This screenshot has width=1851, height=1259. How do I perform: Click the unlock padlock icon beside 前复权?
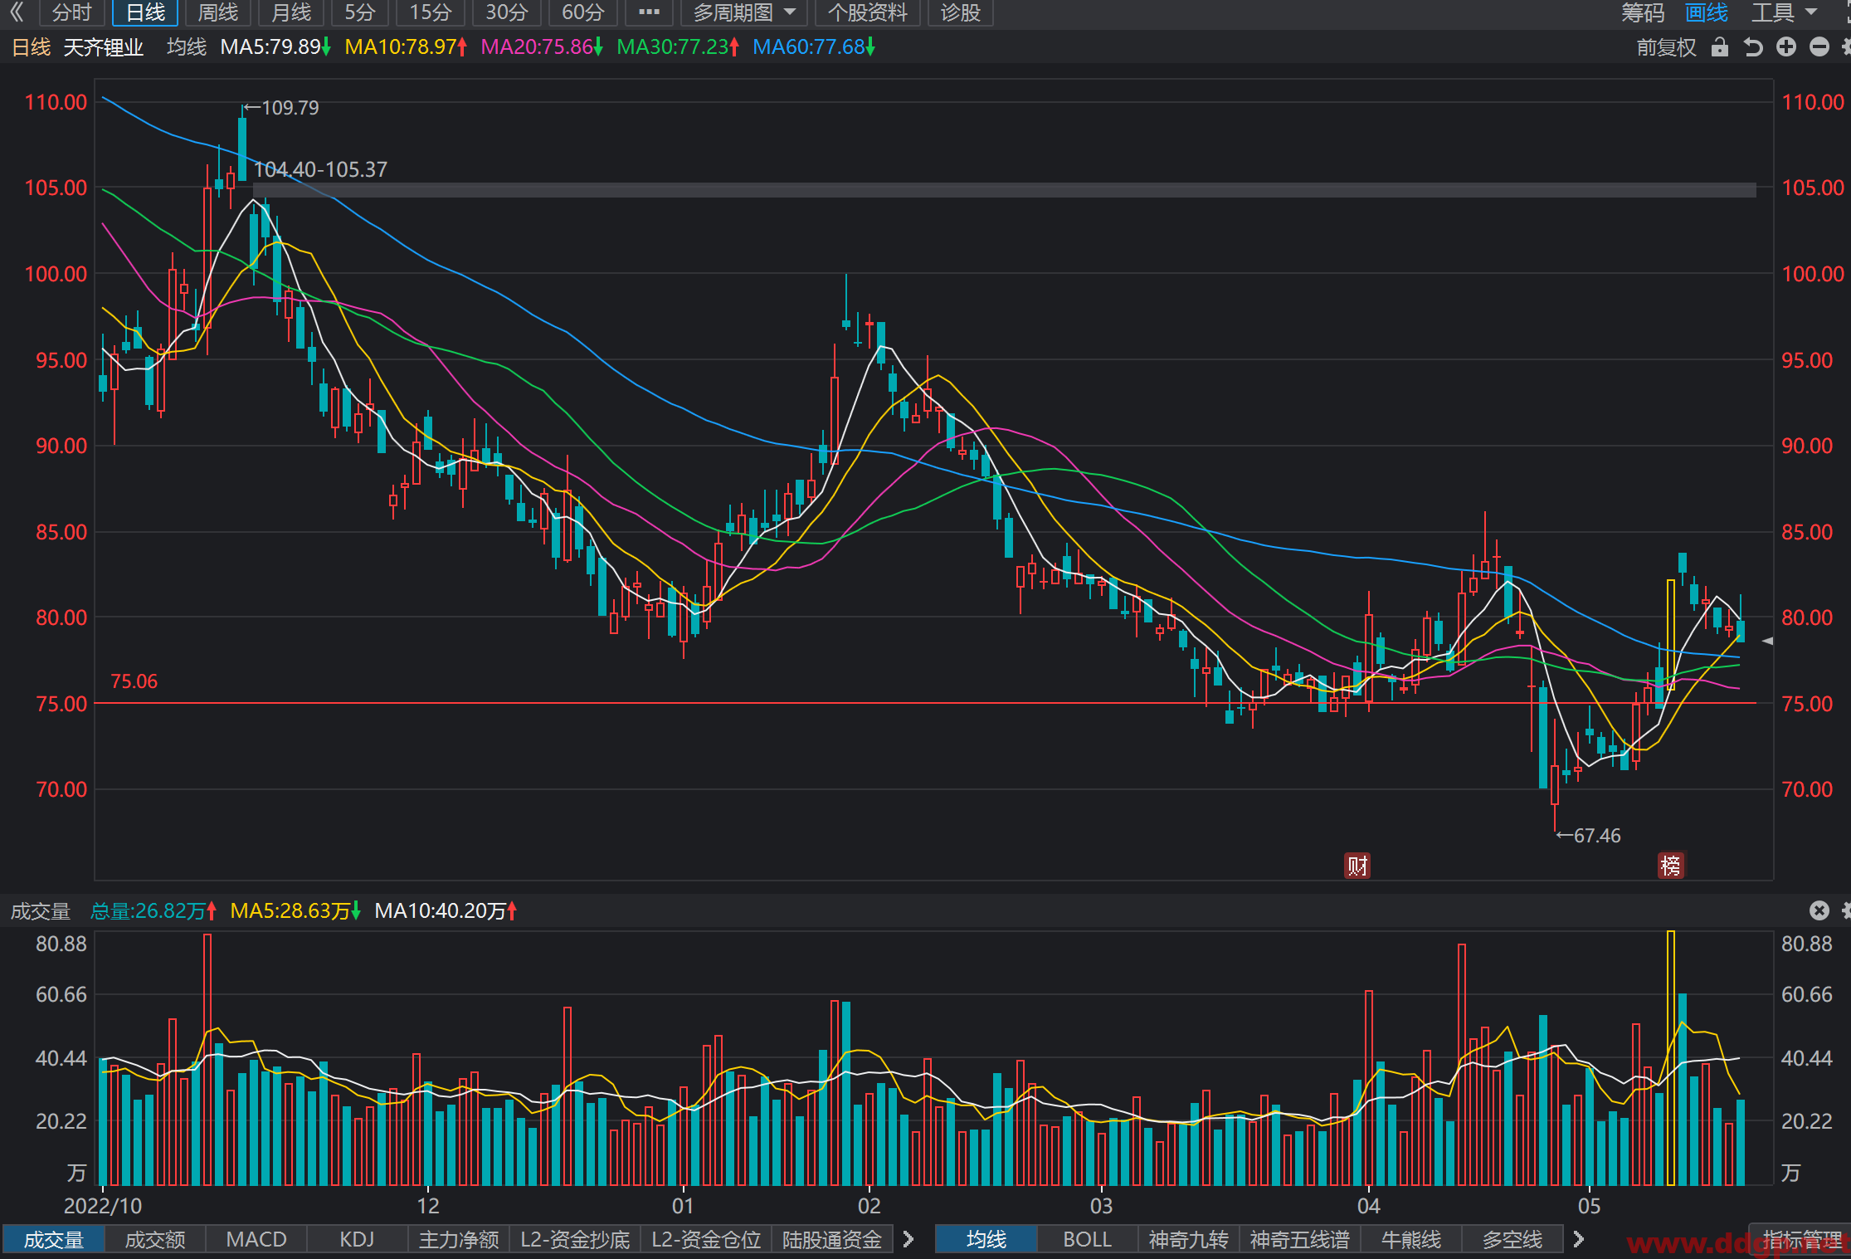coord(1719,47)
